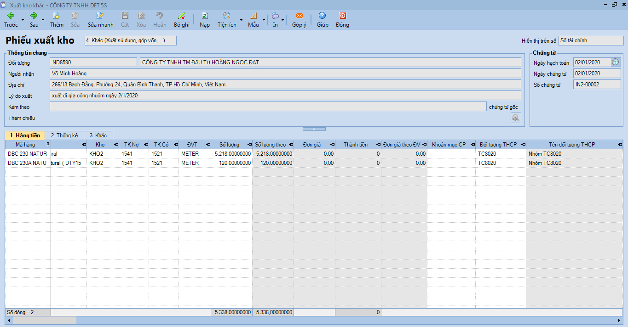Click quantity cell 120,00000000 in Số lượng

pyautogui.click(x=231, y=163)
